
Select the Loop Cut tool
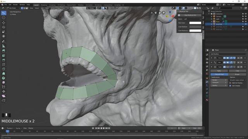pos(3,64)
